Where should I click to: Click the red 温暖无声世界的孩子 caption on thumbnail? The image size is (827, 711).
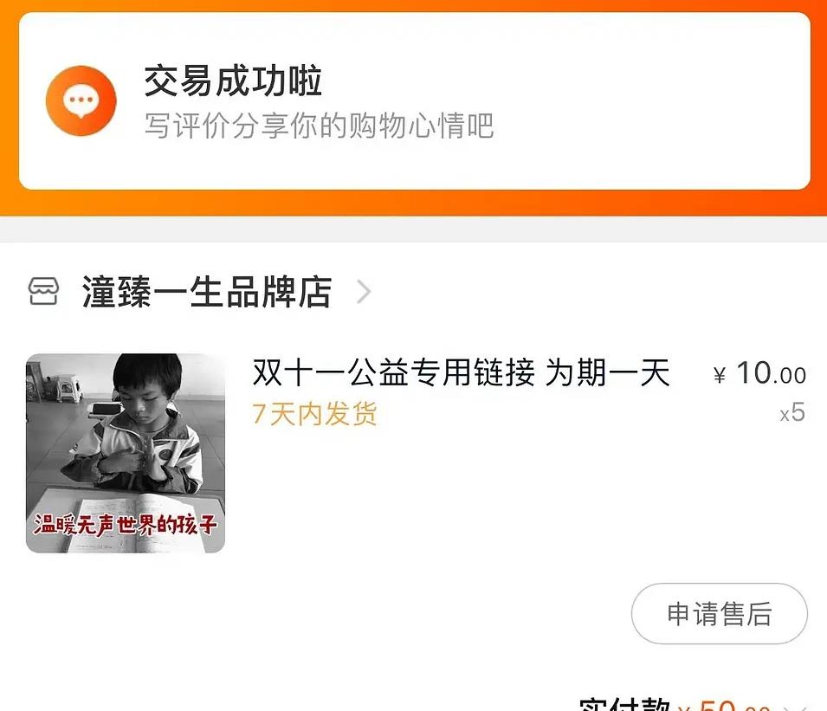[x=125, y=524]
